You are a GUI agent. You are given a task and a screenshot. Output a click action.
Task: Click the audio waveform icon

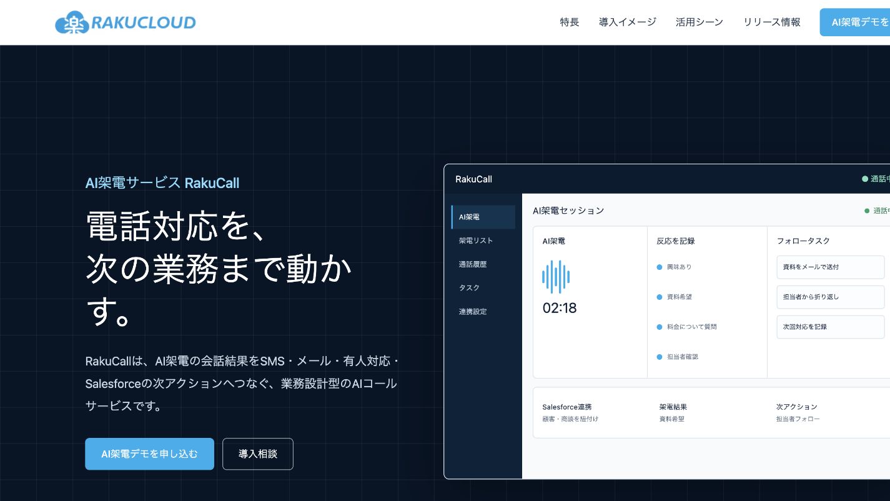556,277
